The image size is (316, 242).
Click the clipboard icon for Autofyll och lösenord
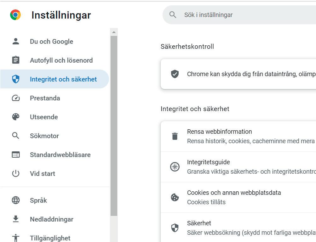[16, 60]
